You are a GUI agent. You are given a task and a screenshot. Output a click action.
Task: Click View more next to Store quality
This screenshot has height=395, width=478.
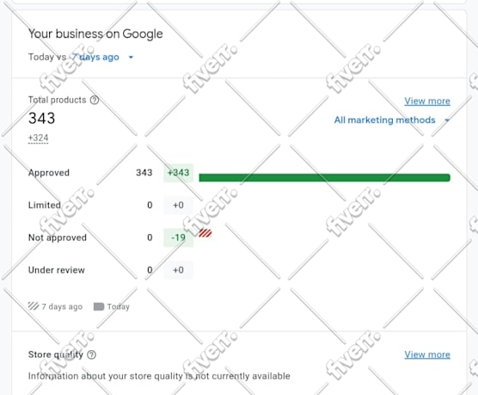[427, 355]
